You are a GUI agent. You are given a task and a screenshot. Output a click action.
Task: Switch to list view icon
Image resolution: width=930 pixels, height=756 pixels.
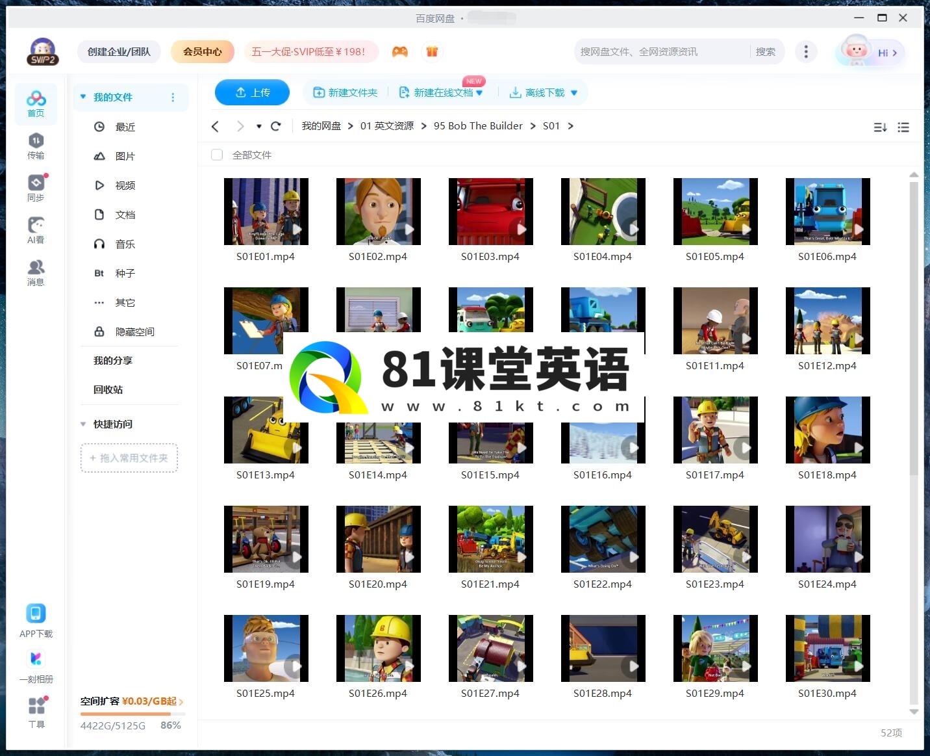pos(903,127)
